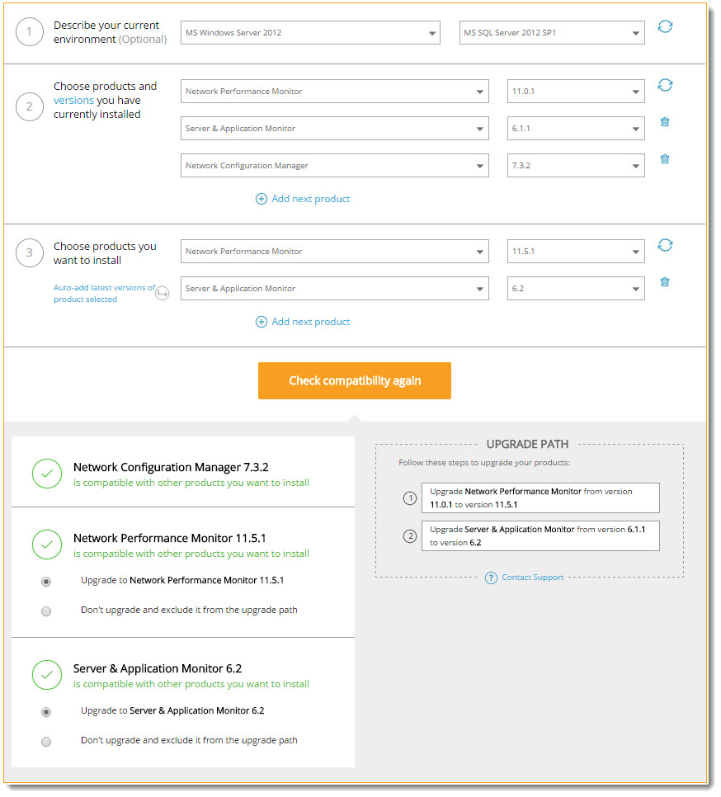Open the 6.2 version dropdown
721x797 pixels.
pos(576,289)
